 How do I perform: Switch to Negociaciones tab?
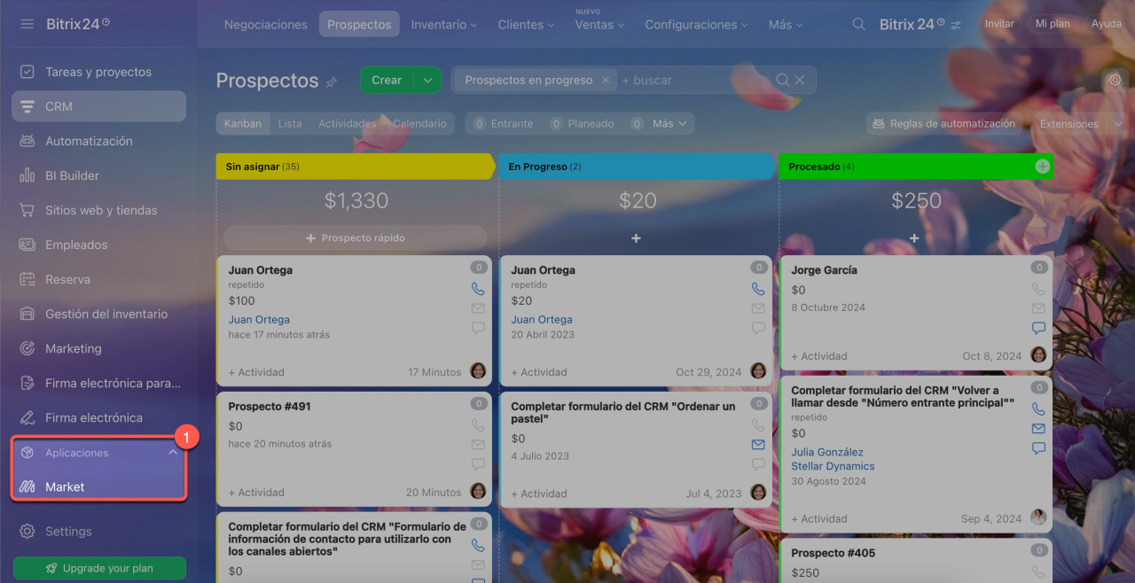pos(266,25)
